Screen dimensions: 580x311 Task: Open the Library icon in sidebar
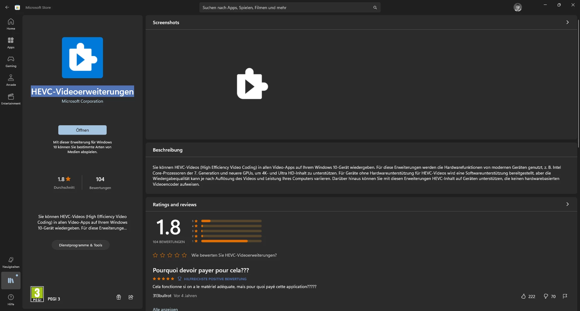click(x=11, y=281)
